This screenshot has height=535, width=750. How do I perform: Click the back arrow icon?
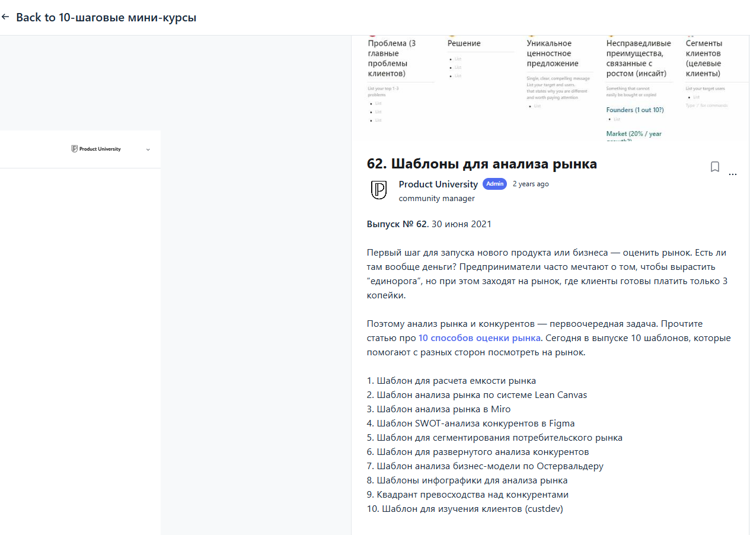[5, 17]
